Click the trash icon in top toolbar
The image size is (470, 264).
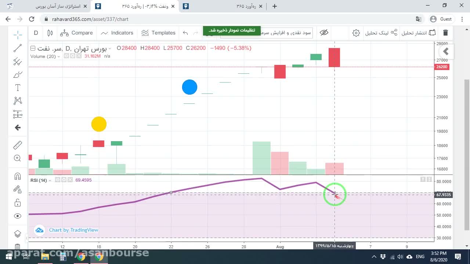pyautogui.click(x=445, y=33)
